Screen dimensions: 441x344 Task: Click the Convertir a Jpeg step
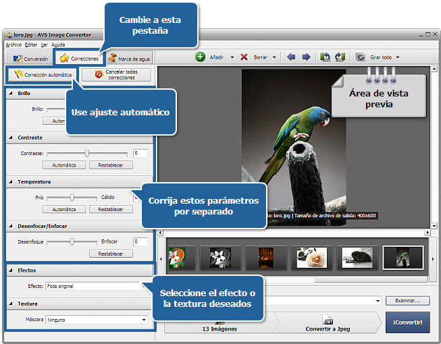[328, 322]
